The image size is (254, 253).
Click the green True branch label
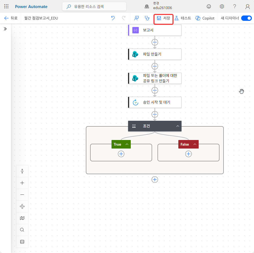tap(117, 144)
